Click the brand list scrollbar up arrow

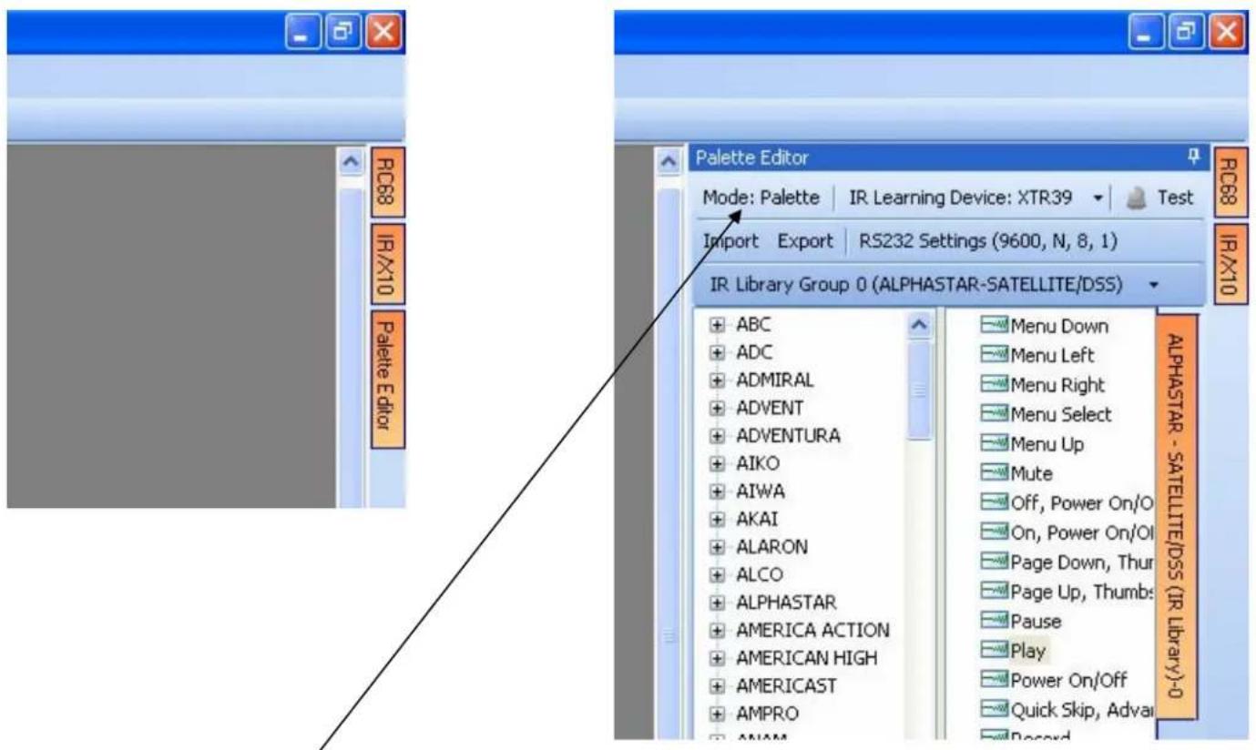[x=920, y=325]
